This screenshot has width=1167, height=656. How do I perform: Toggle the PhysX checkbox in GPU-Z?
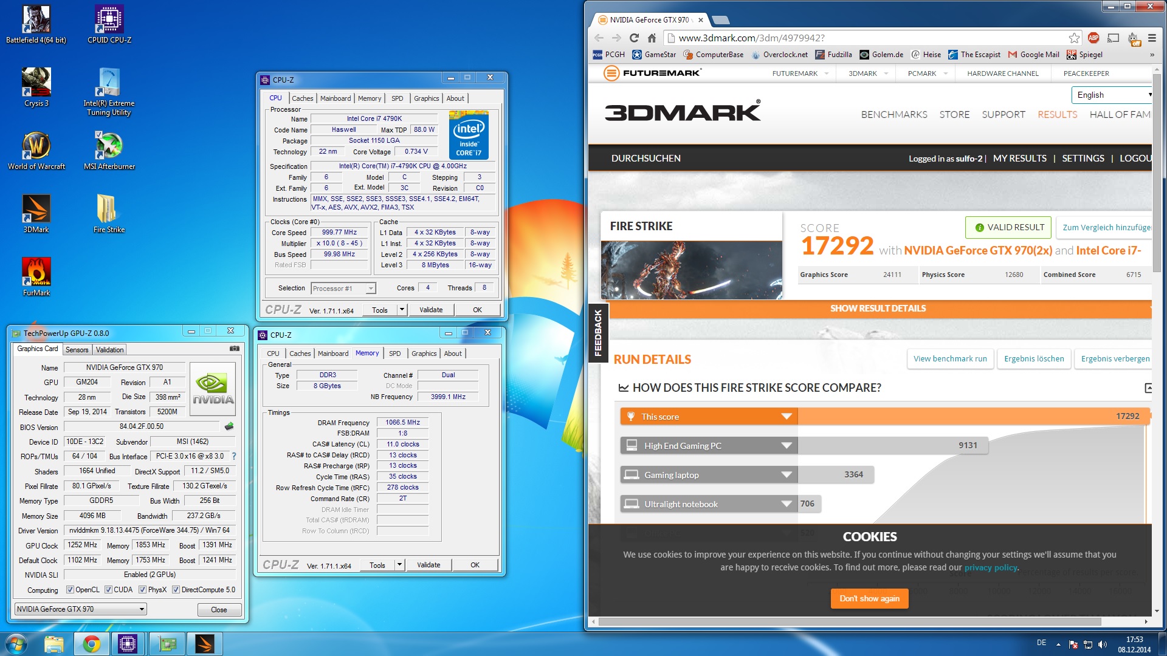pos(142,590)
